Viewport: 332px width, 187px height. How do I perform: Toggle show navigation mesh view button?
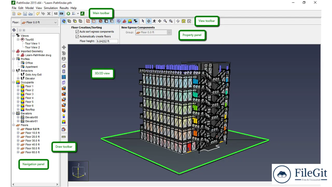[x=119, y=21]
